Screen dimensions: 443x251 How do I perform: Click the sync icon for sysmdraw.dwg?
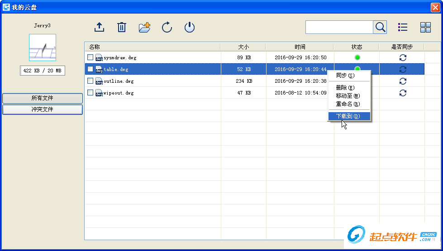(403, 57)
